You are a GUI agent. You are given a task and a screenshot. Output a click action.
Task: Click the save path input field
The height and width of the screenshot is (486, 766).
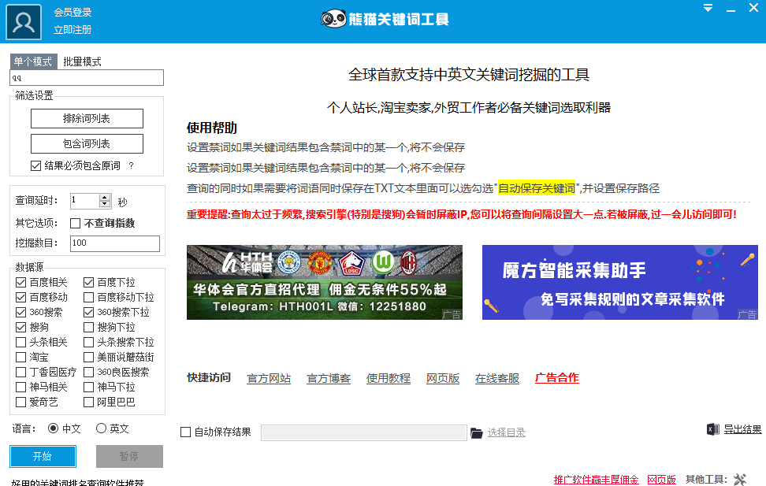pos(364,432)
